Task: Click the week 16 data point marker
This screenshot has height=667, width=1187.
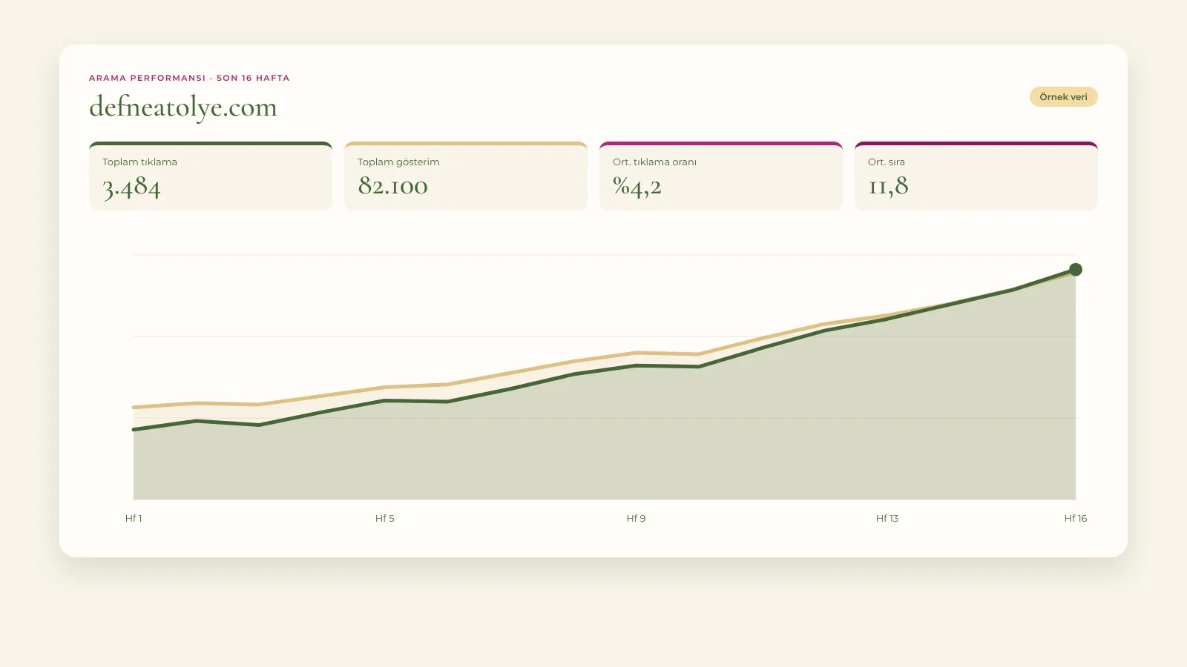Action: pyautogui.click(x=1076, y=270)
